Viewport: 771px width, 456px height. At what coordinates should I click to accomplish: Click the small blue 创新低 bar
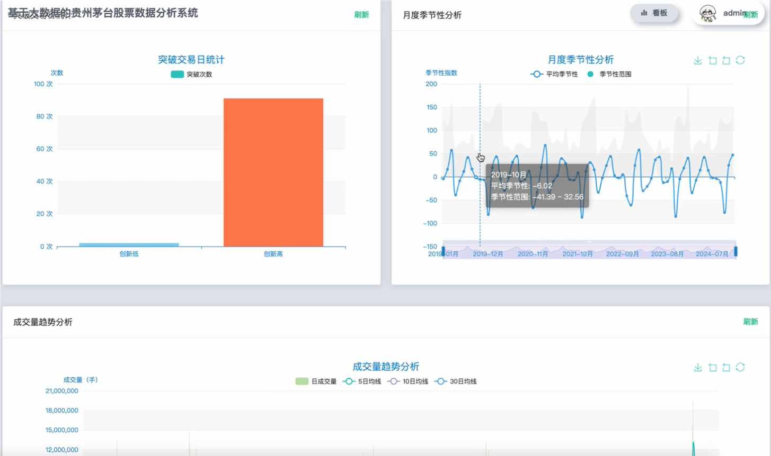pyautogui.click(x=129, y=245)
